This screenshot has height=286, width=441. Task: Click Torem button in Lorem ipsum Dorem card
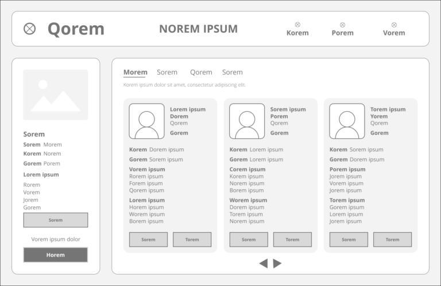pos(192,240)
